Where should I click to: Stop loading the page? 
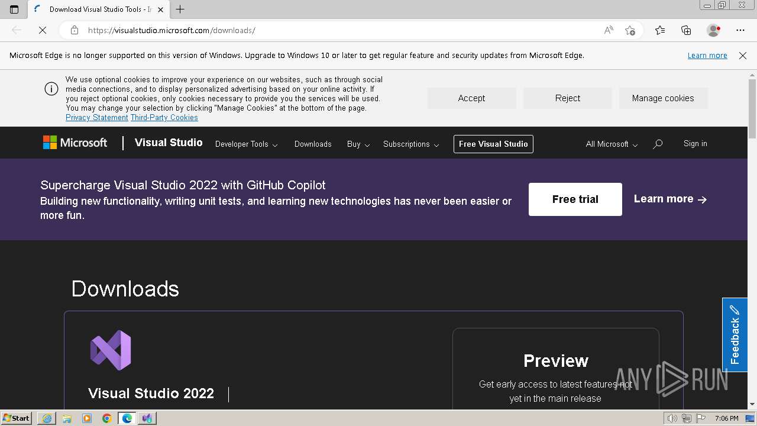(43, 30)
